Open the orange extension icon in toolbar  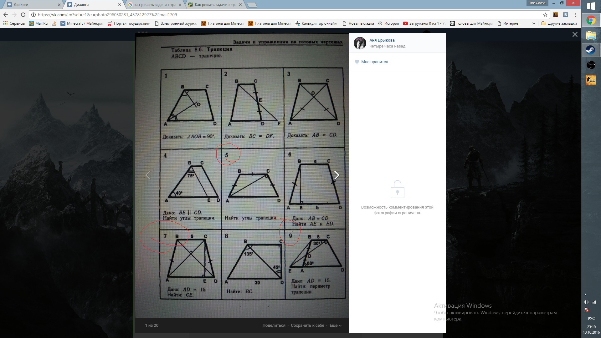pyautogui.click(x=556, y=15)
